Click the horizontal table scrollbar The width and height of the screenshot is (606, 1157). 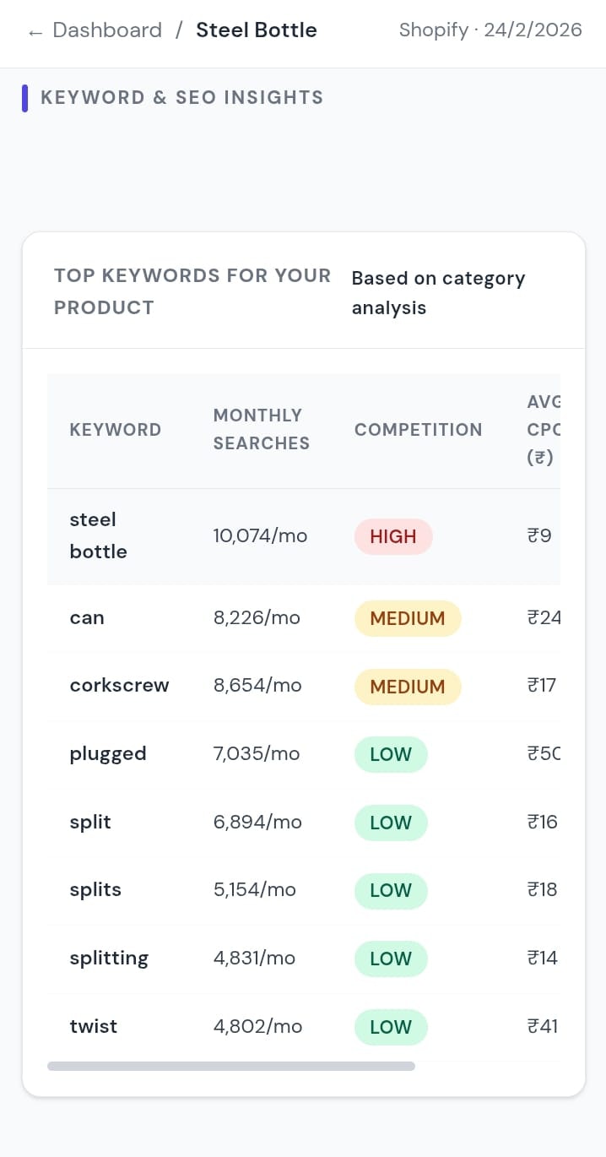231,1066
